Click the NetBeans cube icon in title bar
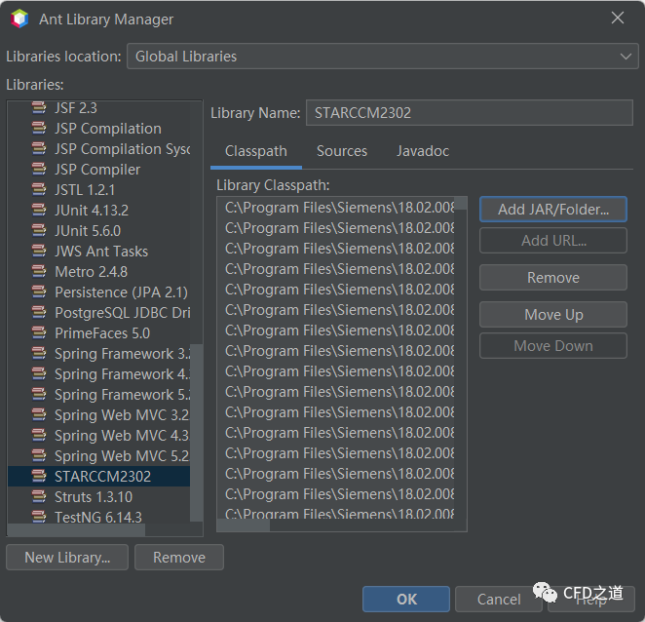 click(19, 19)
